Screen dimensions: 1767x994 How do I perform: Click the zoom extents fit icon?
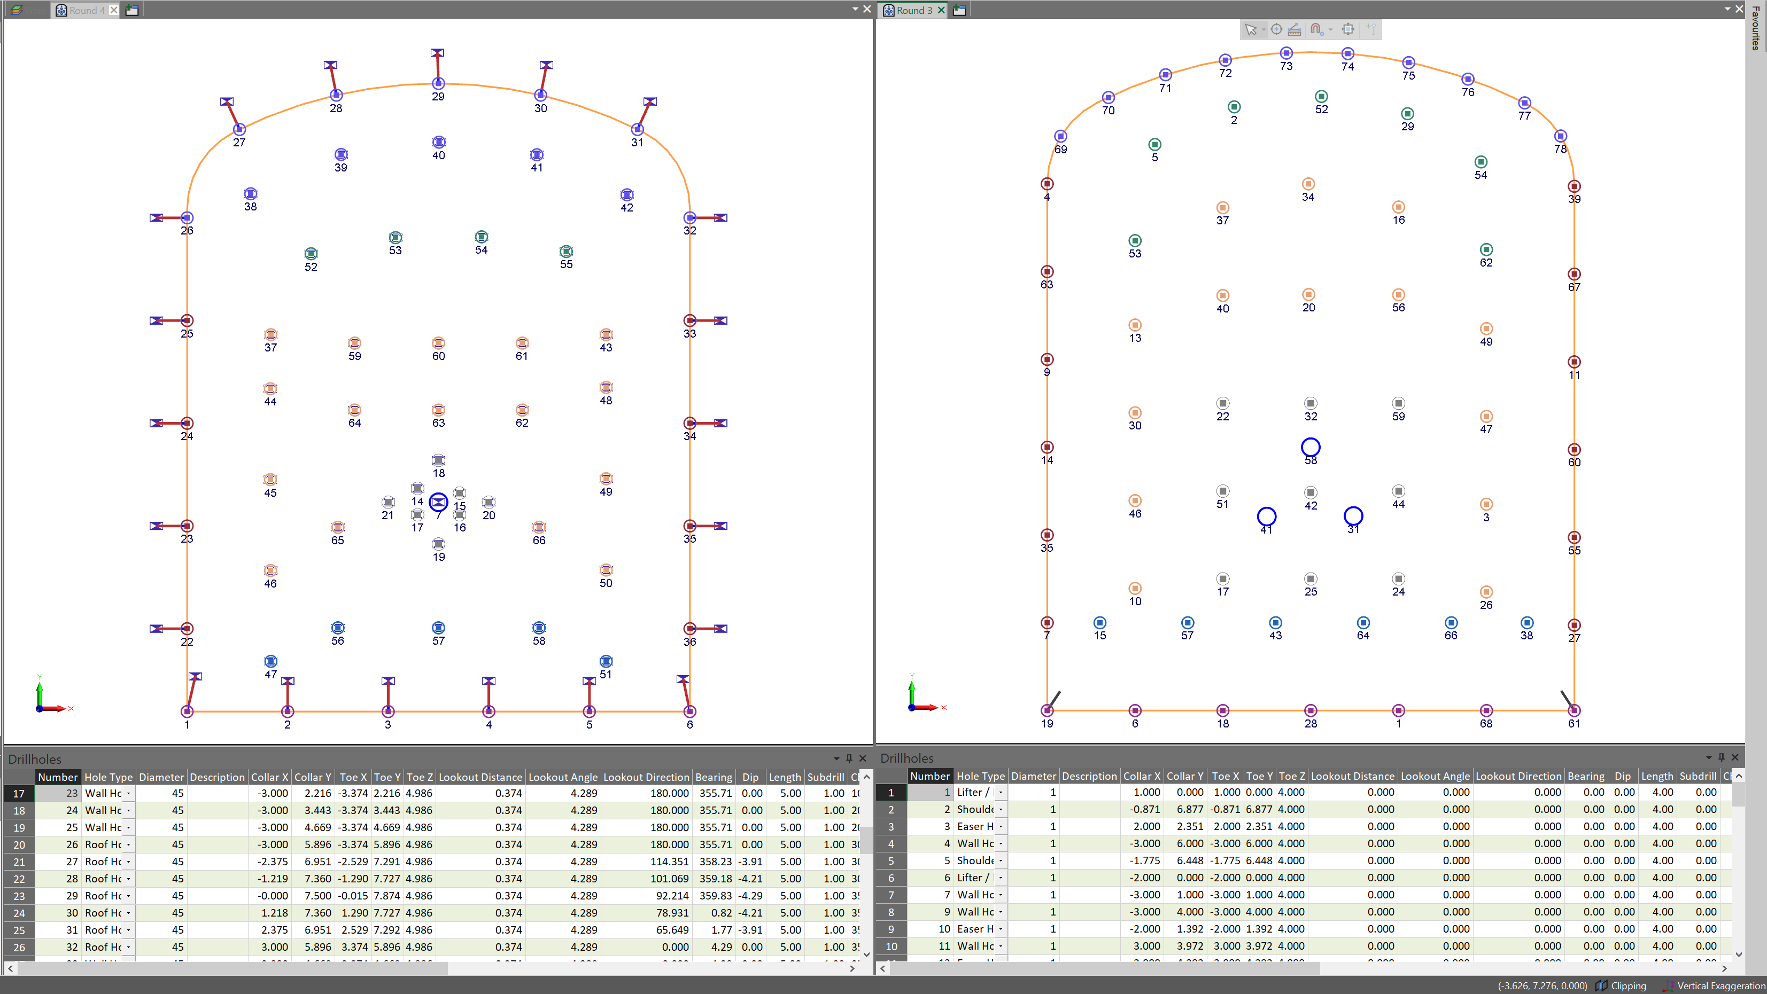coord(1348,29)
